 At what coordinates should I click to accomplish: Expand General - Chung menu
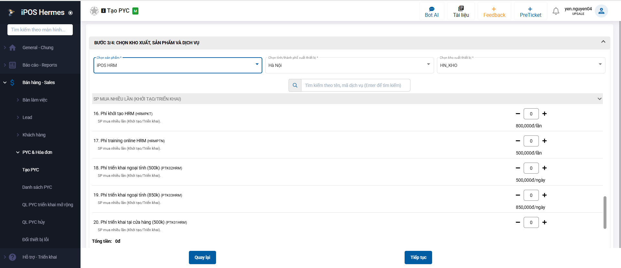click(x=5, y=48)
